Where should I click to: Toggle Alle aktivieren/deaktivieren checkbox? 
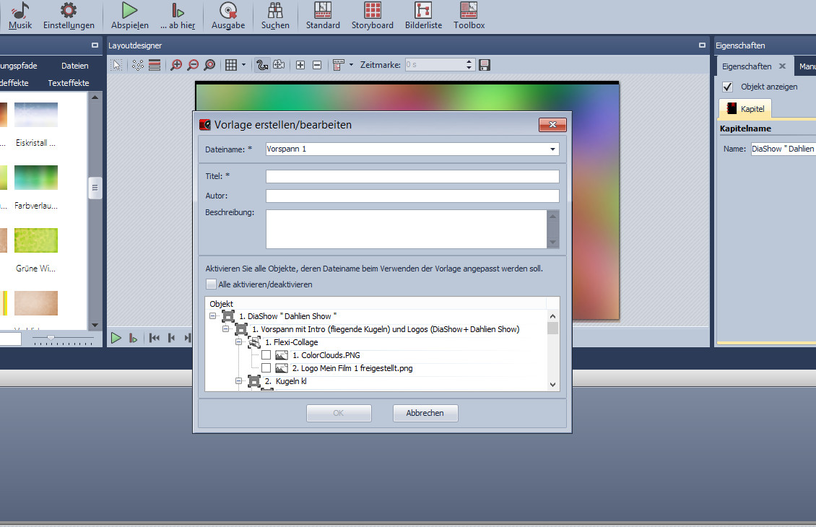[x=211, y=284]
